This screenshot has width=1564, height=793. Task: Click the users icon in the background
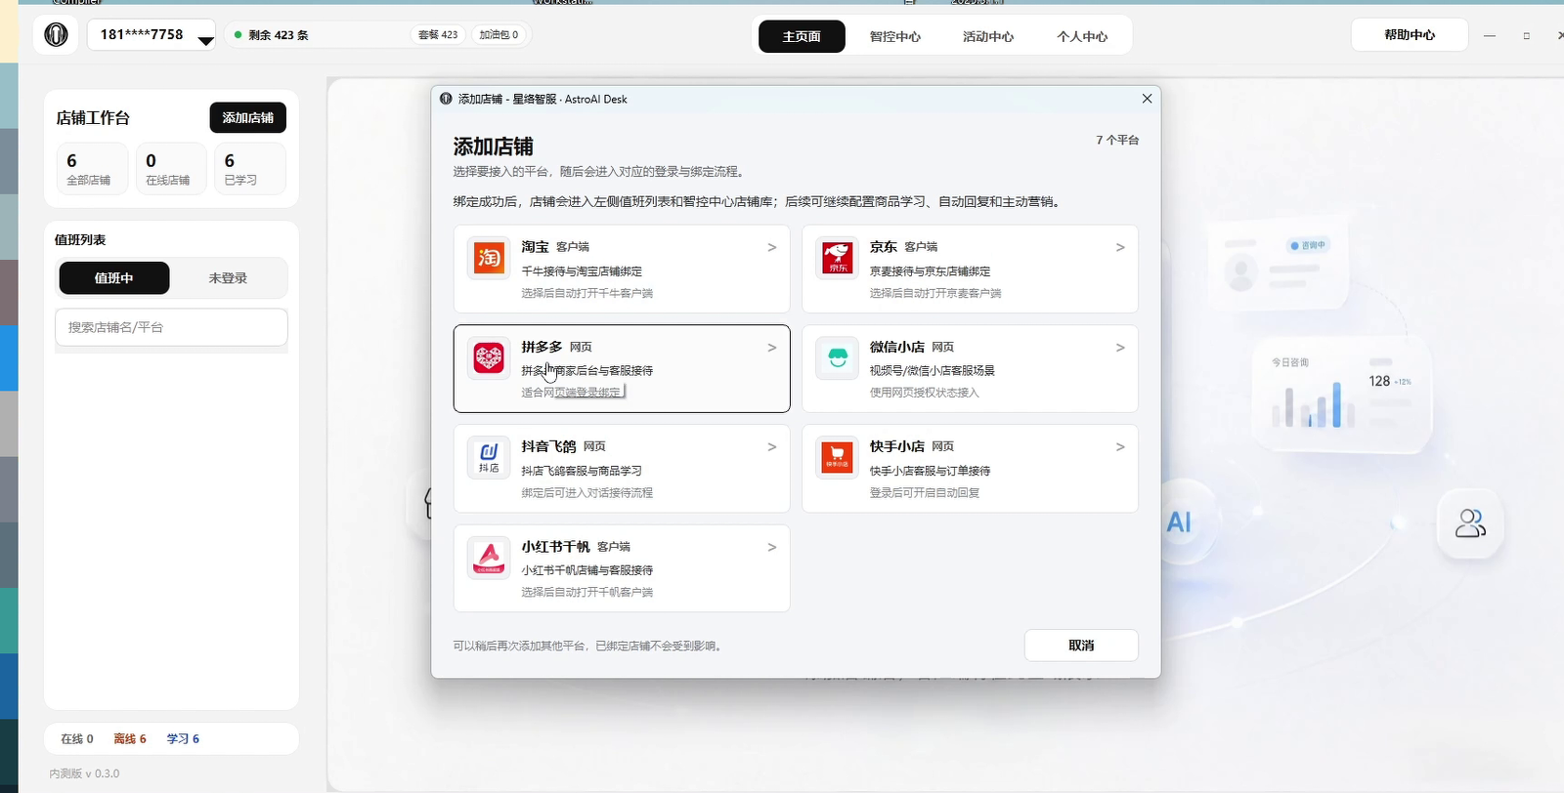point(1470,523)
